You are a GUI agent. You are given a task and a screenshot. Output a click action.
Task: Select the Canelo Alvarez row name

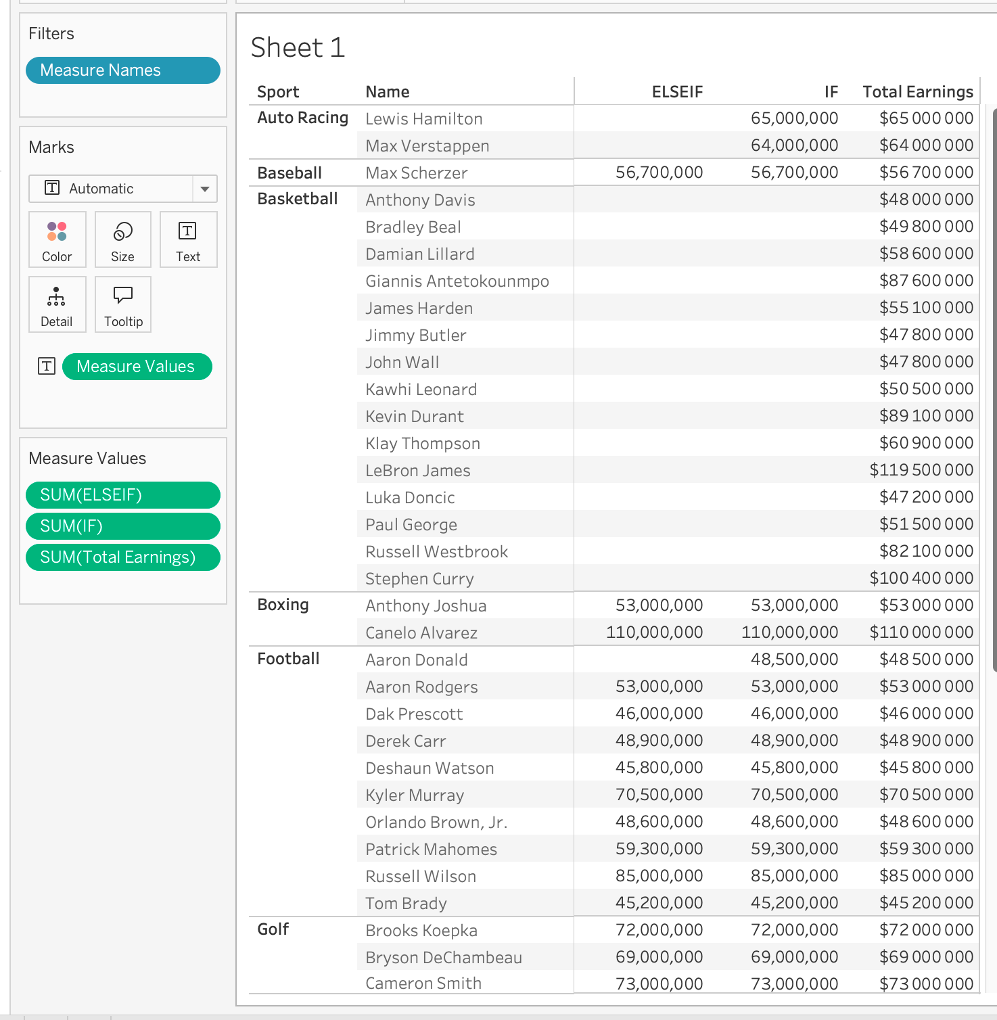[x=421, y=633]
